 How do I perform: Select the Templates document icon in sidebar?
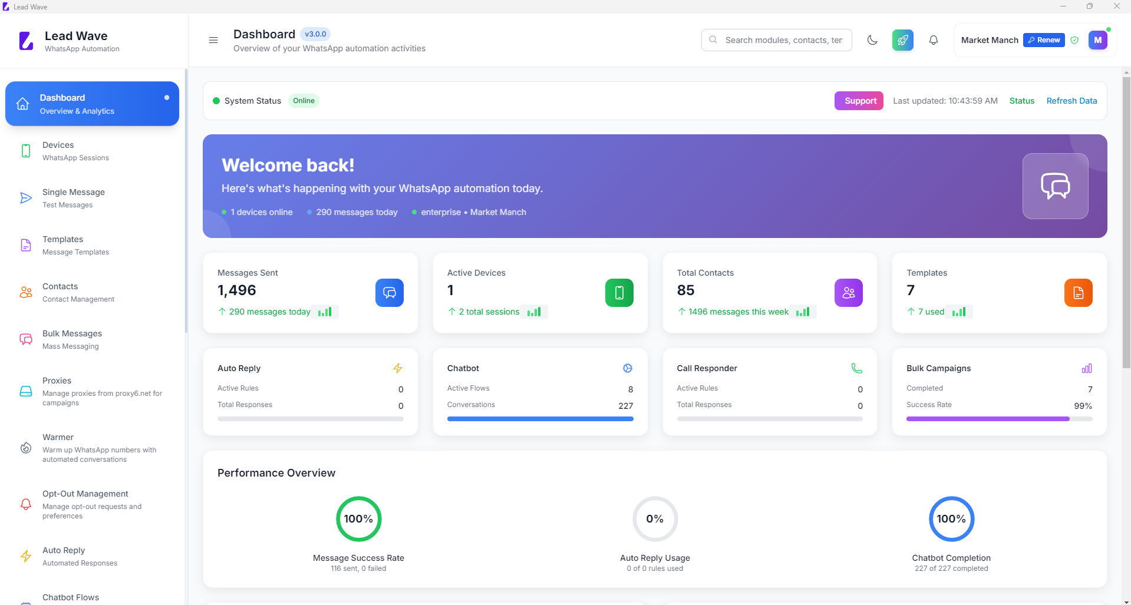[x=25, y=245]
